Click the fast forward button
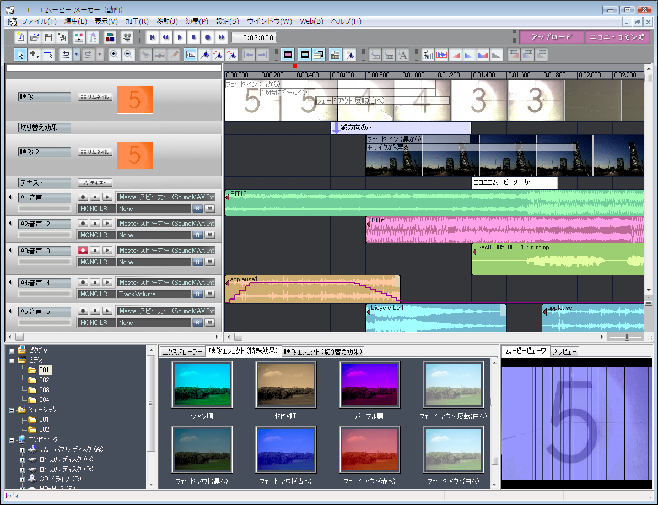The width and height of the screenshot is (658, 505). (x=221, y=37)
